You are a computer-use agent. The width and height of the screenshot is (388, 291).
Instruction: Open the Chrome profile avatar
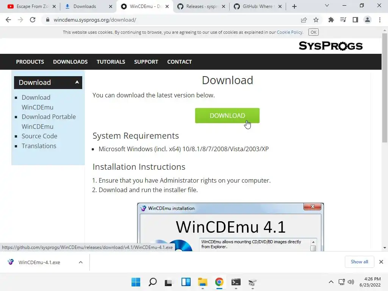click(368, 20)
